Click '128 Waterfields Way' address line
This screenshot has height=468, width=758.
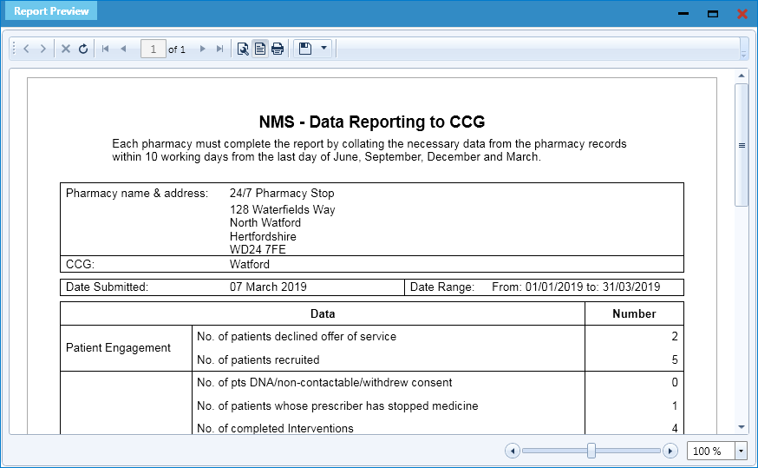tap(283, 209)
